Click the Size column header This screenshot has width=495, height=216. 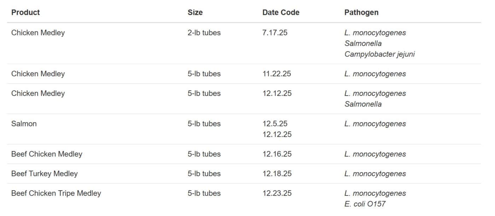[195, 12]
